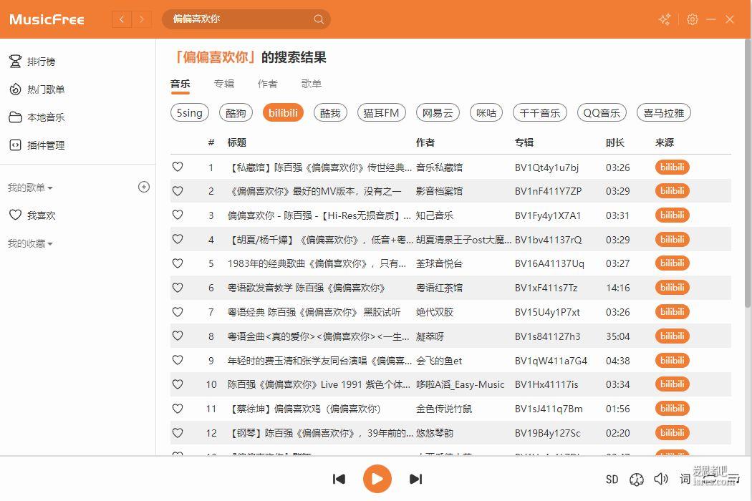Click the volume speaker icon
Image resolution: width=752 pixels, height=501 pixels.
point(661,479)
